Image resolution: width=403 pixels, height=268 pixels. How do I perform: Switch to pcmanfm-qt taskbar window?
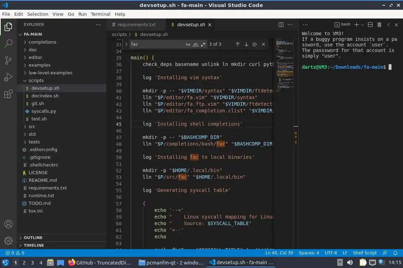tap(171, 262)
